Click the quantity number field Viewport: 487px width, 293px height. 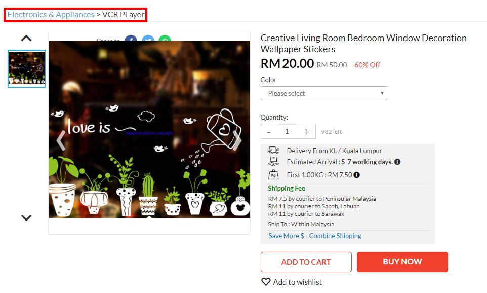point(287,132)
